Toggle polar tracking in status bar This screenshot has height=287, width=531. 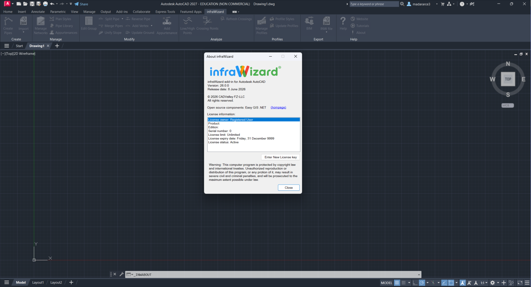tap(422, 283)
